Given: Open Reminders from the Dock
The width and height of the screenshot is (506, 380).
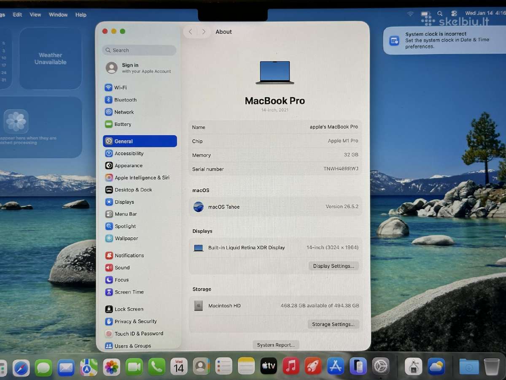Looking at the screenshot, I should tap(223, 366).
